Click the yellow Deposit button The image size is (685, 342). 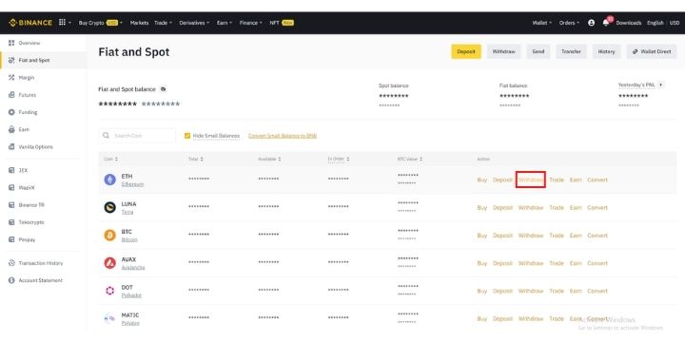pyautogui.click(x=466, y=51)
